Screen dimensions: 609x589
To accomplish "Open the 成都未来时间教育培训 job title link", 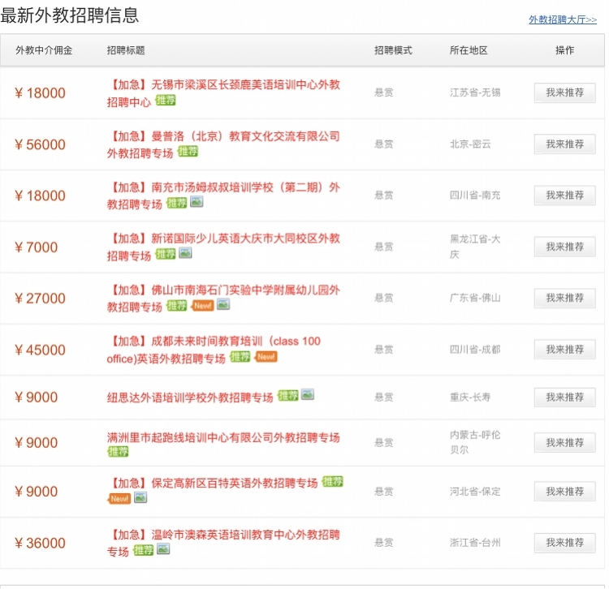I will click(214, 342).
